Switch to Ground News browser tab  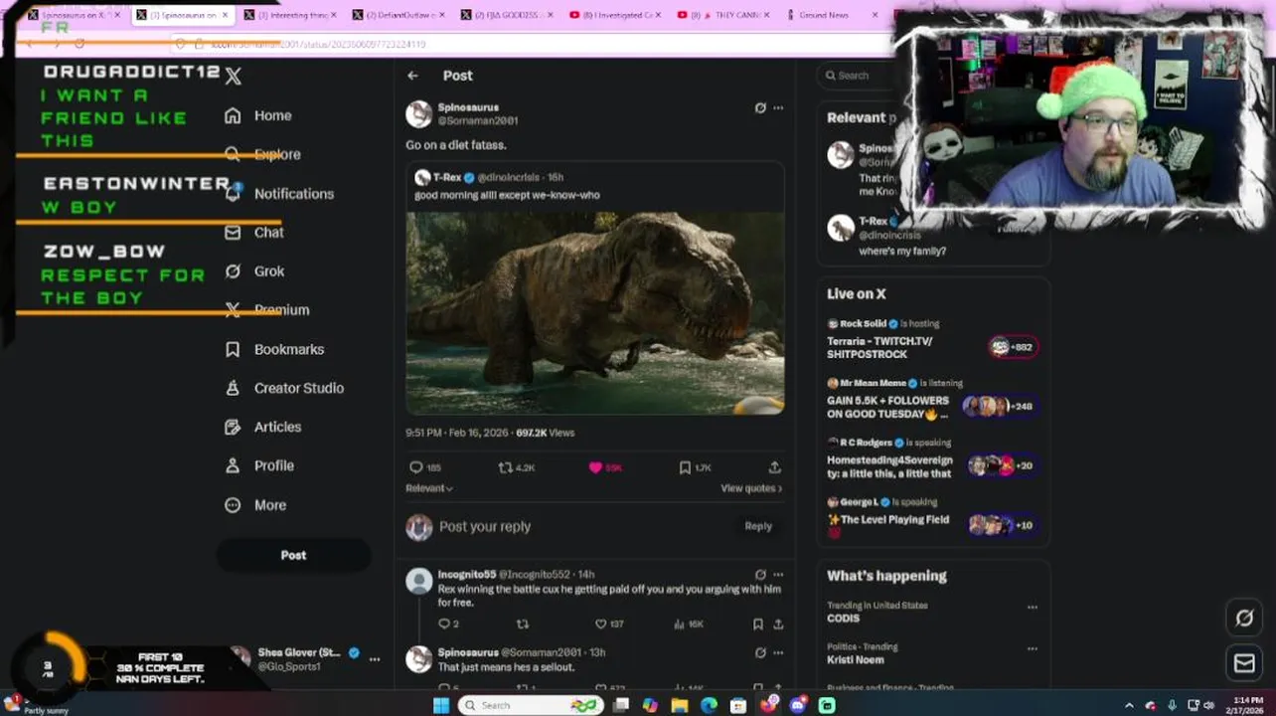[x=833, y=15]
